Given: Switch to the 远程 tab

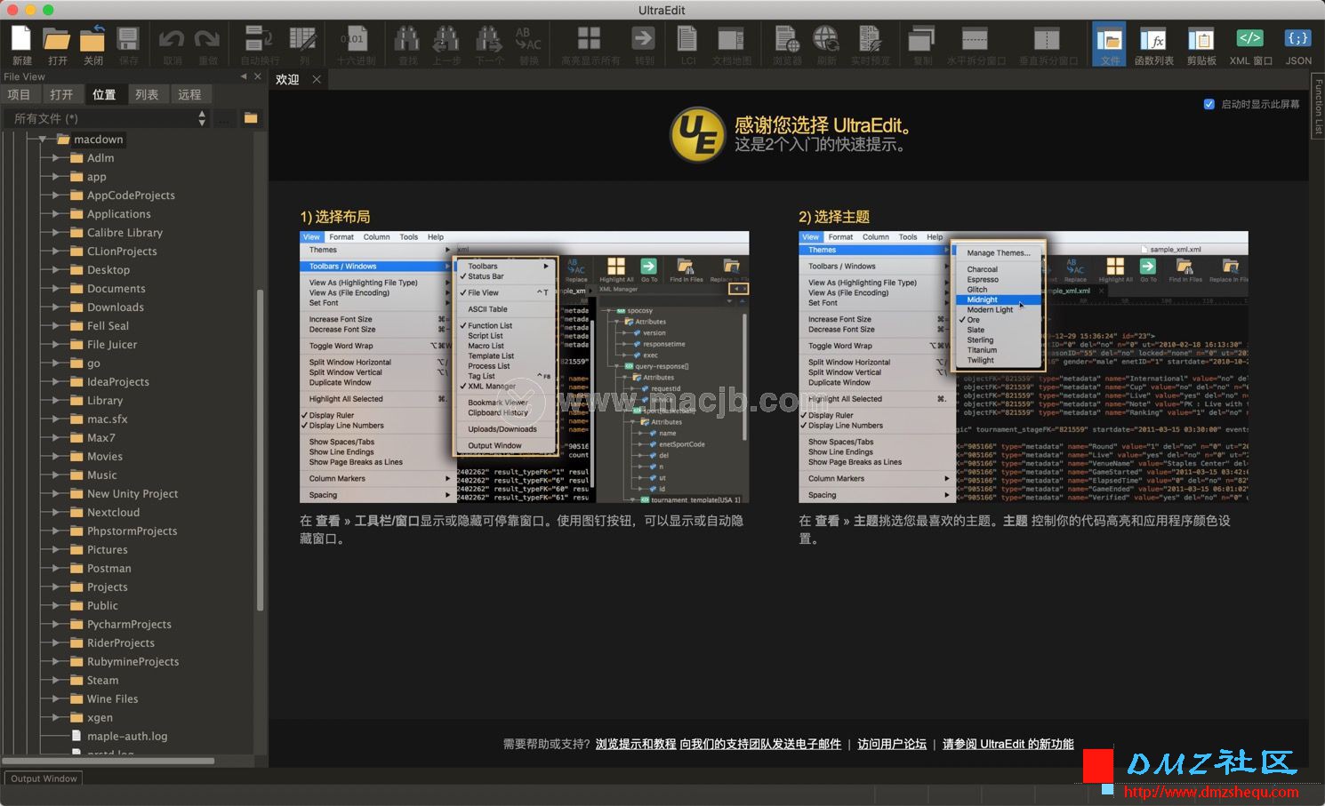Looking at the screenshot, I should pos(189,94).
